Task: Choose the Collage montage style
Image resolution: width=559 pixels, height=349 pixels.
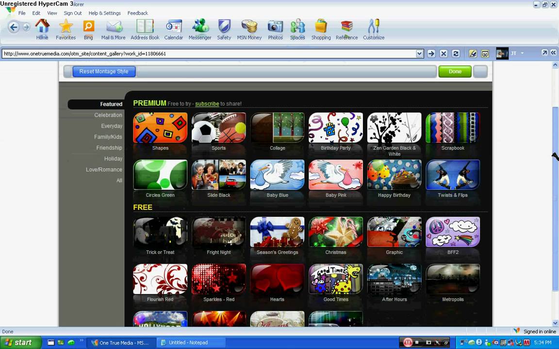Action: pyautogui.click(x=278, y=128)
